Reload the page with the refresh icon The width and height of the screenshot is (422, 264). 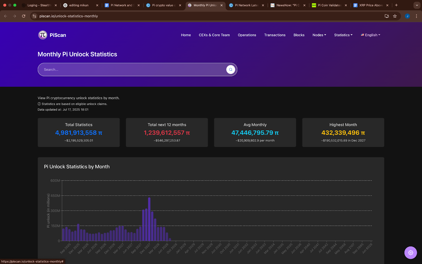[24, 16]
